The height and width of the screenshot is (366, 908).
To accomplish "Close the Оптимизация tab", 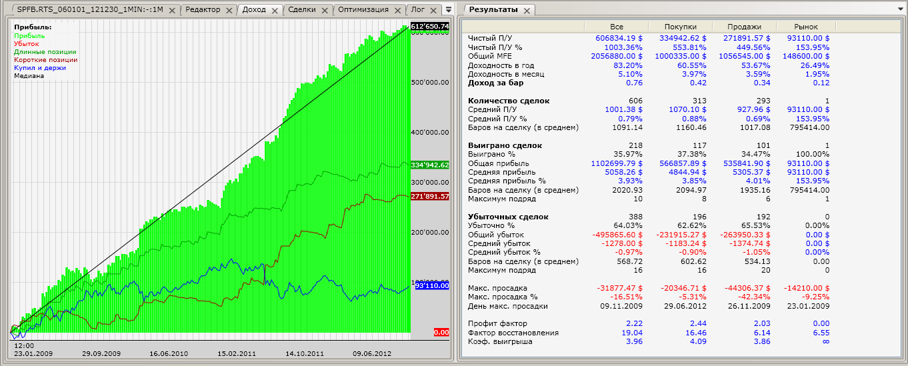I will (x=397, y=11).
